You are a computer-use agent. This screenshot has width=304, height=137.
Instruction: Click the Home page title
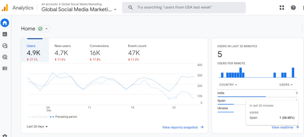click(x=28, y=29)
